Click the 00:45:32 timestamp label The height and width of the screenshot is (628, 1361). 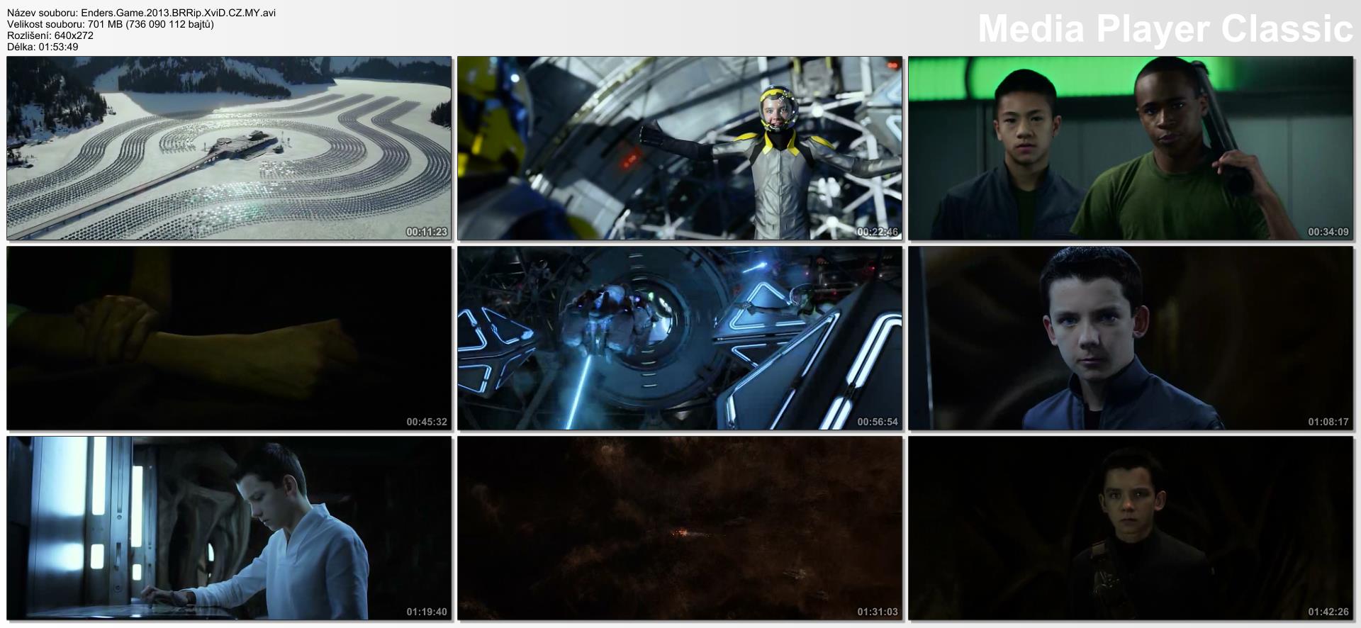[427, 422]
